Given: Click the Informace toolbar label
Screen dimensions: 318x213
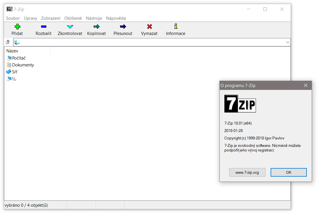Looking at the screenshot, I should [176, 33].
